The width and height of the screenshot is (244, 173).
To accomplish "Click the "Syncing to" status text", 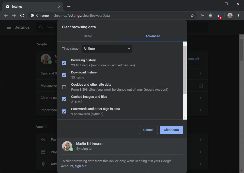I will pyautogui.click(x=84, y=148).
